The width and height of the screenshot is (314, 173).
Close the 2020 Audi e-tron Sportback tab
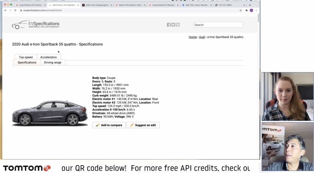78,5
